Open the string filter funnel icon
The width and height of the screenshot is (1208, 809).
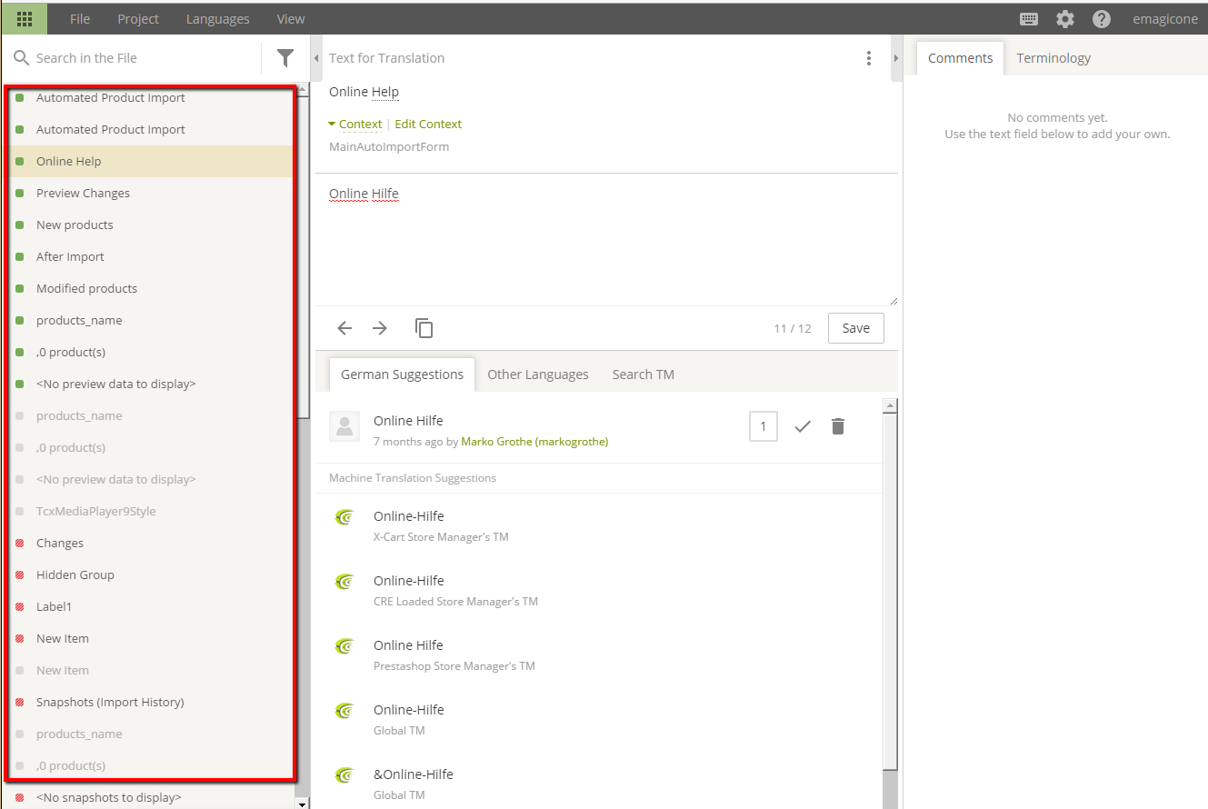pyautogui.click(x=285, y=58)
